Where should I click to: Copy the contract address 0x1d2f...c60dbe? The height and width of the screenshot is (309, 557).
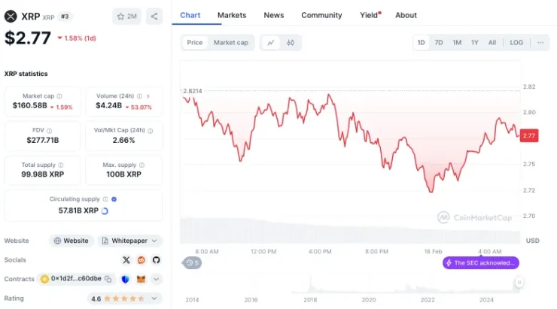[109, 279]
